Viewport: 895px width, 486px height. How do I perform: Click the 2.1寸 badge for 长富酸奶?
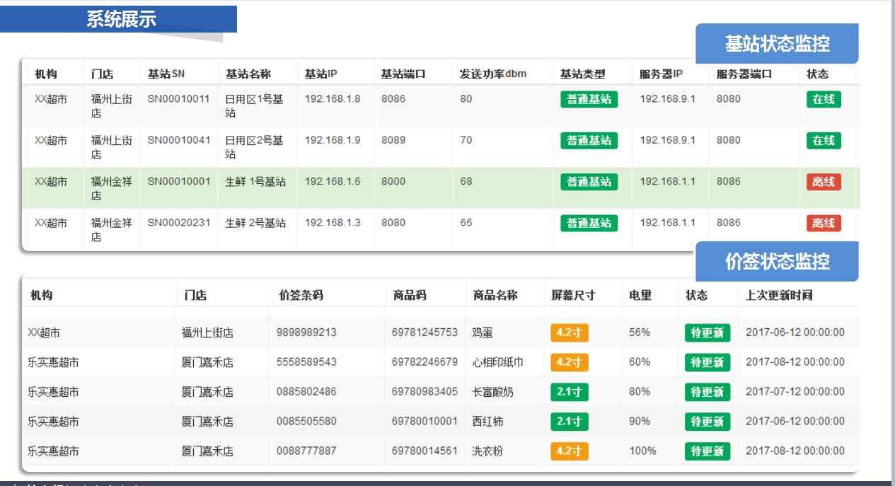569,392
